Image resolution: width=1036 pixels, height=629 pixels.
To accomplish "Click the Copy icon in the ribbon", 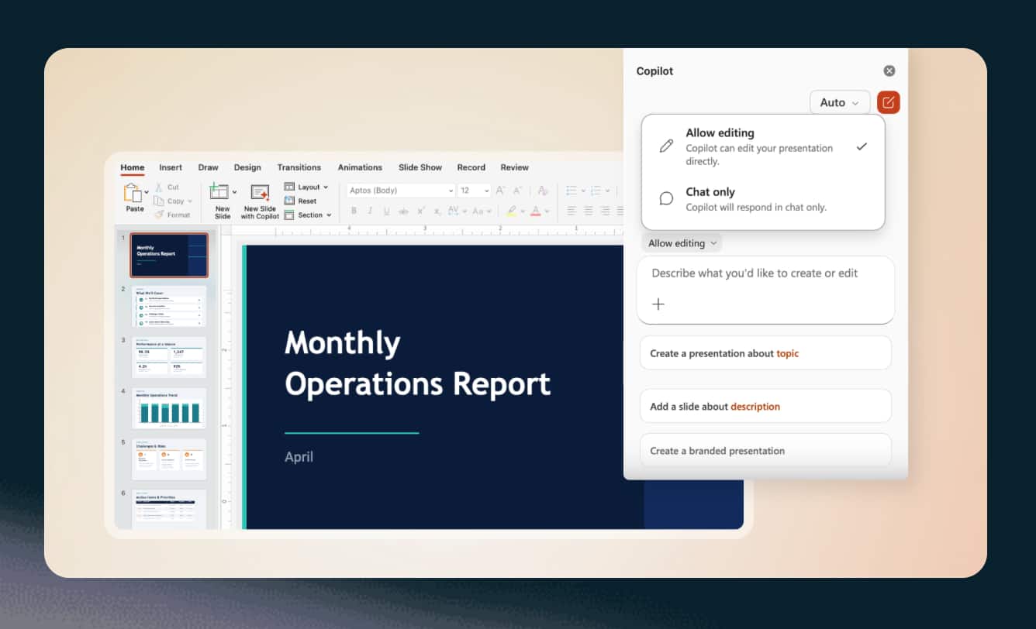I will click(x=159, y=201).
